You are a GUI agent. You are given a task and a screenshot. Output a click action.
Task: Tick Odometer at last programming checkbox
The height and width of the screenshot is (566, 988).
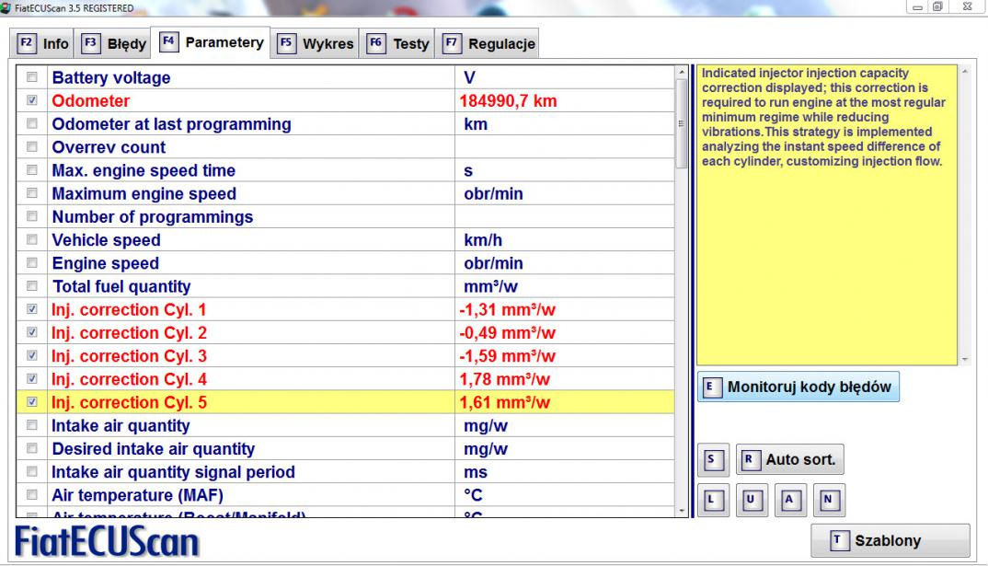tap(31, 123)
